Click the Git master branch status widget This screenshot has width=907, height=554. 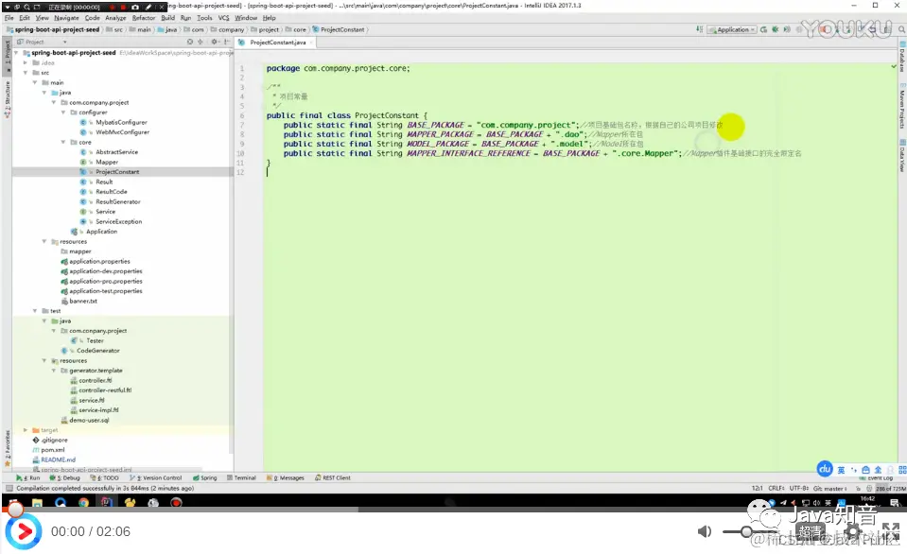(830, 489)
